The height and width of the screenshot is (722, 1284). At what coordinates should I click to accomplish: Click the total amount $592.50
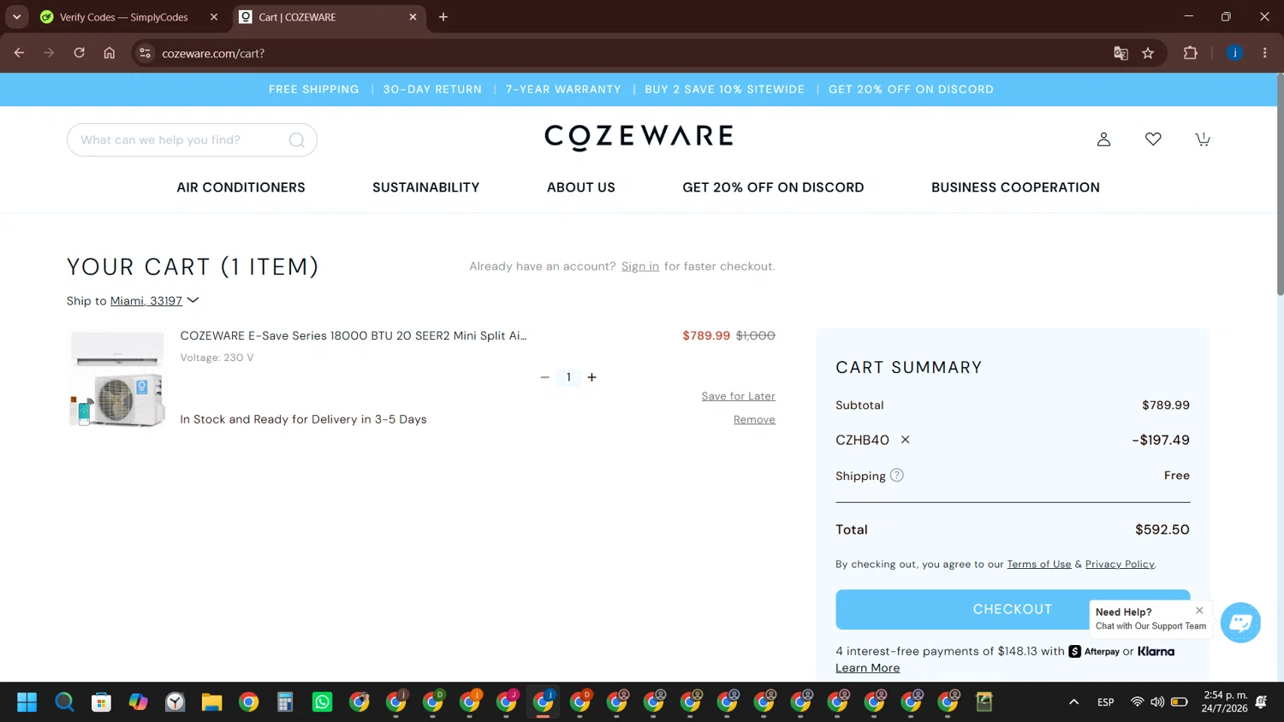point(1162,530)
